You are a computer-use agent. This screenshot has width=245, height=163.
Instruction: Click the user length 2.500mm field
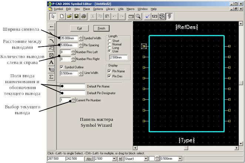point(118,57)
